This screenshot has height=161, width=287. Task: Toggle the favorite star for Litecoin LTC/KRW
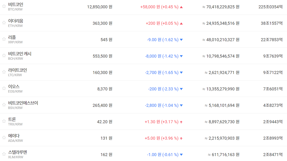(x=4, y=72)
